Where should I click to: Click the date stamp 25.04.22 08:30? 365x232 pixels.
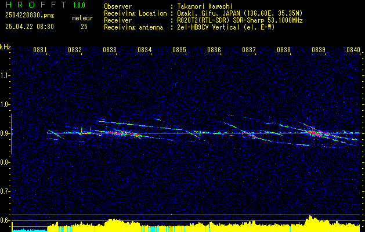[x=30, y=27]
